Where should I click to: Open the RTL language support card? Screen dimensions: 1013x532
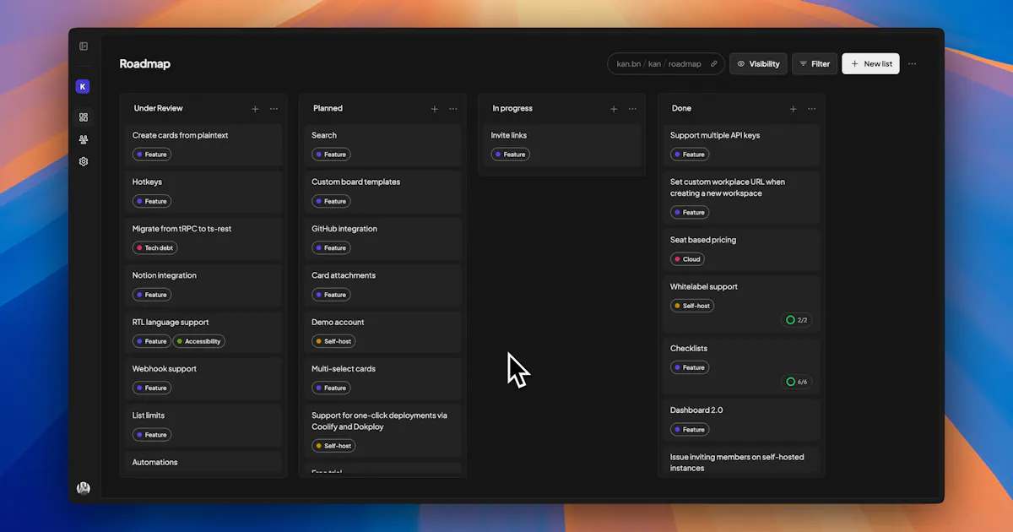203,332
